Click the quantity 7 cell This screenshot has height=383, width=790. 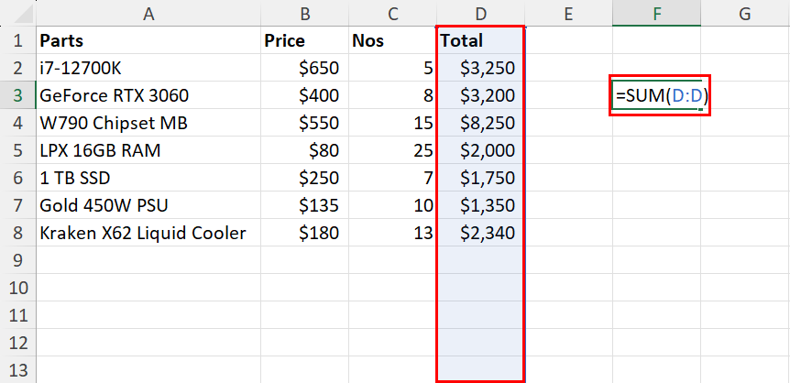pyautogui.click(x=392, y=178)
